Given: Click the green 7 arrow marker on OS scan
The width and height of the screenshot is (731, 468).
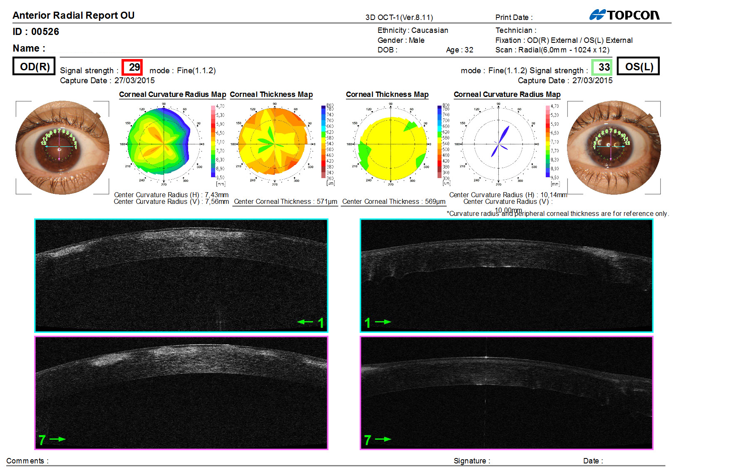Looking at the screenshot, I should 378,440.
